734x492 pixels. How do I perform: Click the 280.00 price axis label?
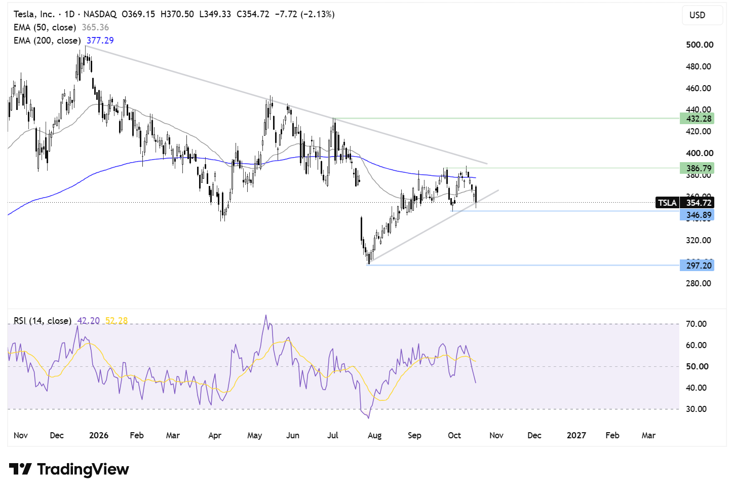pyautogui.click(x=699, y=283)
